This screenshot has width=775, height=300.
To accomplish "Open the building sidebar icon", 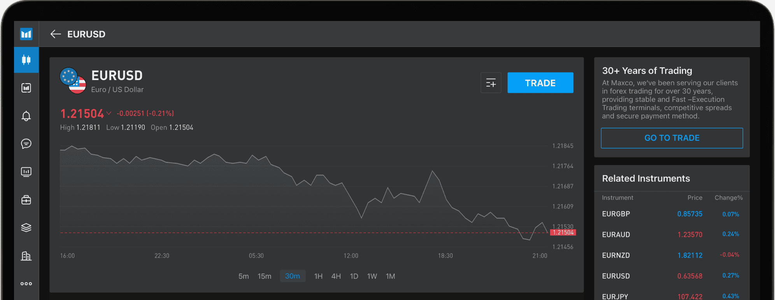I will tap(26, 256).
